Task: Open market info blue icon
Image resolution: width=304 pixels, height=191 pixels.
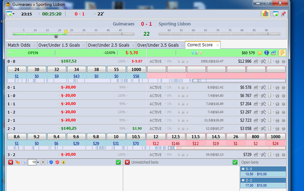Action: 267,53
